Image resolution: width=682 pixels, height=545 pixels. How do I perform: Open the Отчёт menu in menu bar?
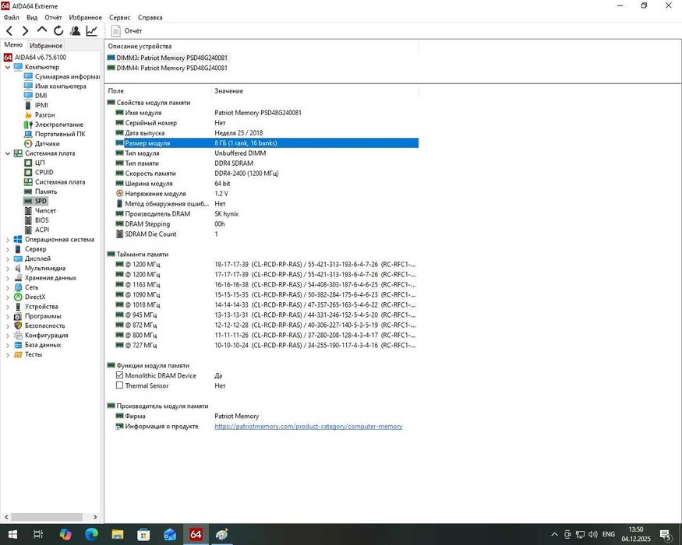tap(53, 17)
